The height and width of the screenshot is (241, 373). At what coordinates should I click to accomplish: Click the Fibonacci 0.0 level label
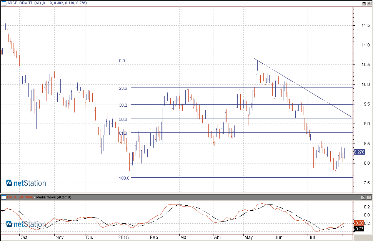coord(122,61)
